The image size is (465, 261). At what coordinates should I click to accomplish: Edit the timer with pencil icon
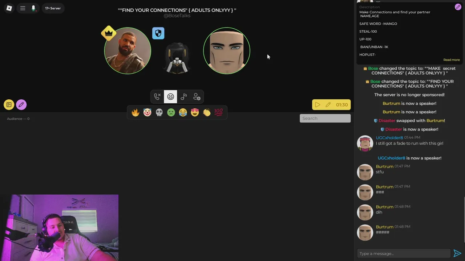point(328,105)
